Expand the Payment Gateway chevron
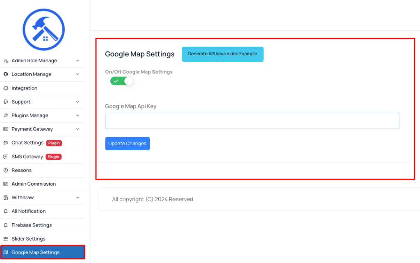This screenshot has width=420, height=263. click(x=78, y=129)
